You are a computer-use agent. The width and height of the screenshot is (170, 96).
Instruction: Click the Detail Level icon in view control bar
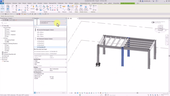pos(75,93)
